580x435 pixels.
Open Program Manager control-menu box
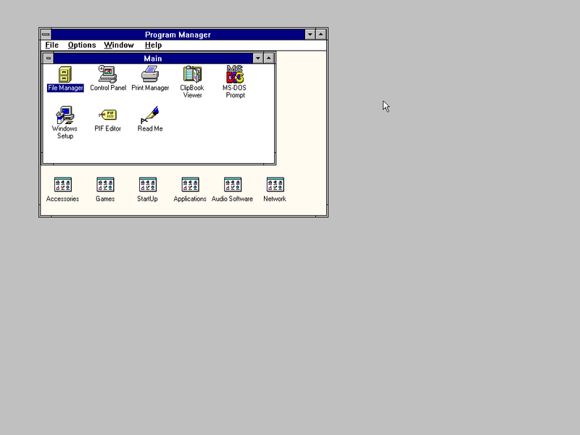tap(46, 34)
